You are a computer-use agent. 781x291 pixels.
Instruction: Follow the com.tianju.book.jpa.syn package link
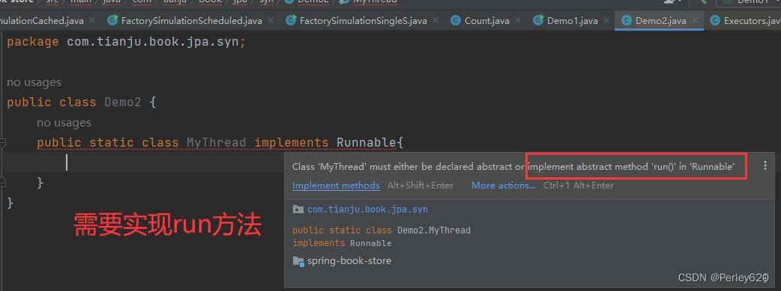pyautogui.click(x=367, y=209)
